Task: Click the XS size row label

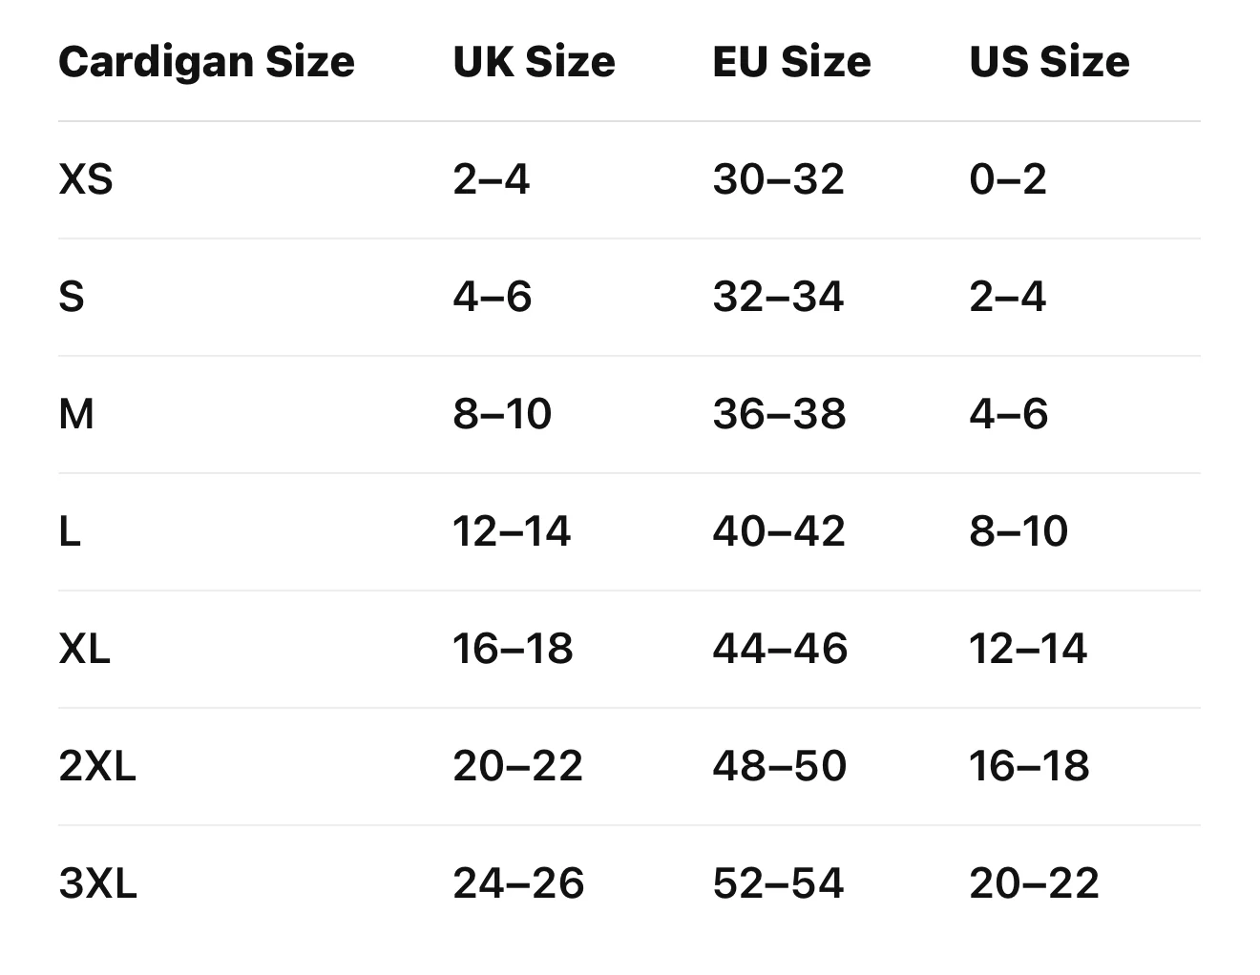Action: (86, 179)
